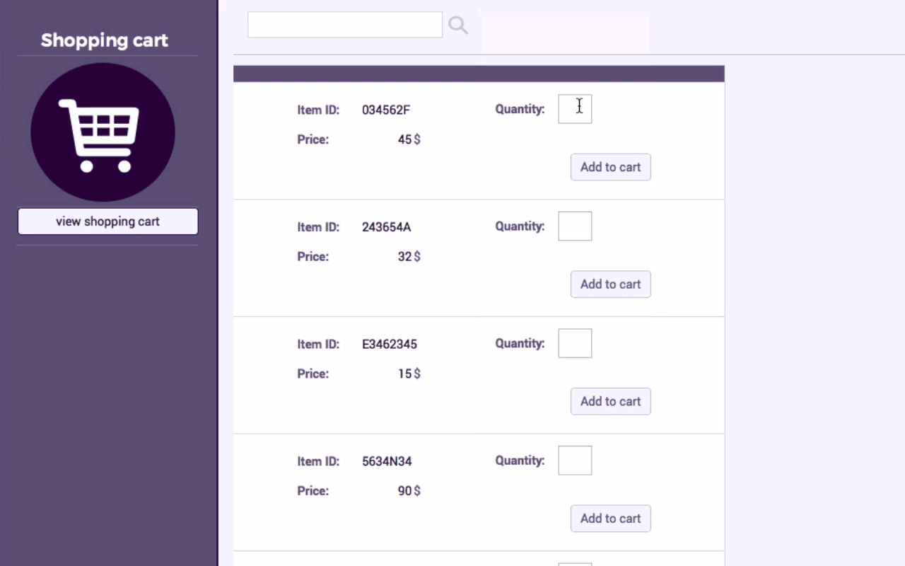Add item 5634N34 to cart

[611, 519]
